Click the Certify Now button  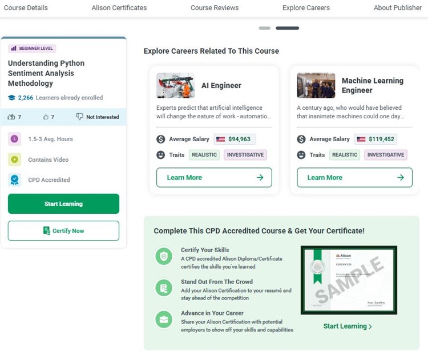pos(63,231)
